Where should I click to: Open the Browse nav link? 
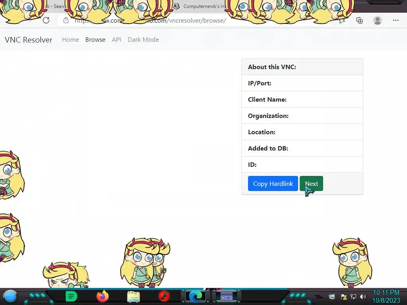pyautogui.click(x=95, y=40)
